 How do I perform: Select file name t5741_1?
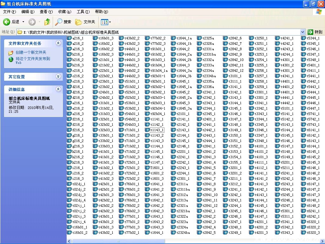point(313,114)
